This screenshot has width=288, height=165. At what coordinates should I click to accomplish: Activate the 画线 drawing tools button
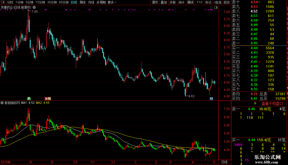coord(190,2)
